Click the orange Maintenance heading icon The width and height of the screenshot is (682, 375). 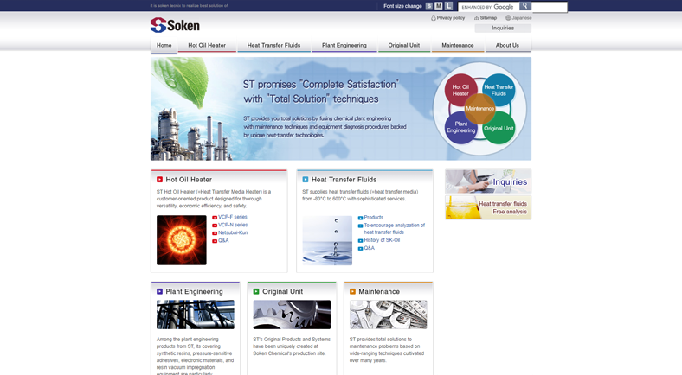tap(353, 292)
